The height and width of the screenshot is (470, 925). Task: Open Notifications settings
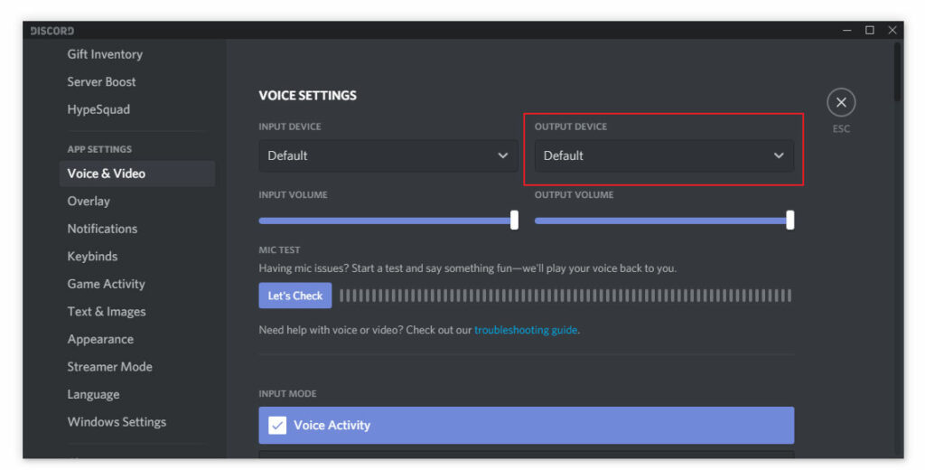(102, 229)
